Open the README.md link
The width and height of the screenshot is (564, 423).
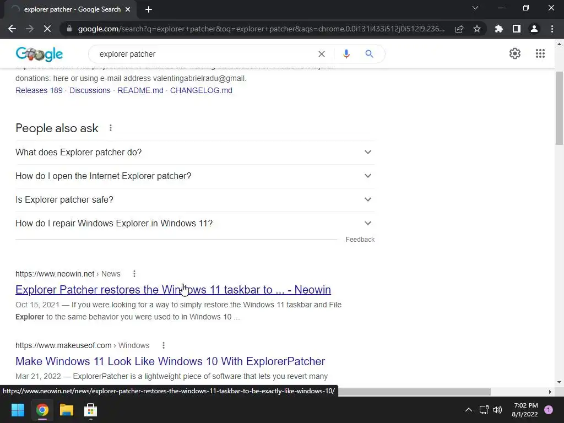pos(140,90)
